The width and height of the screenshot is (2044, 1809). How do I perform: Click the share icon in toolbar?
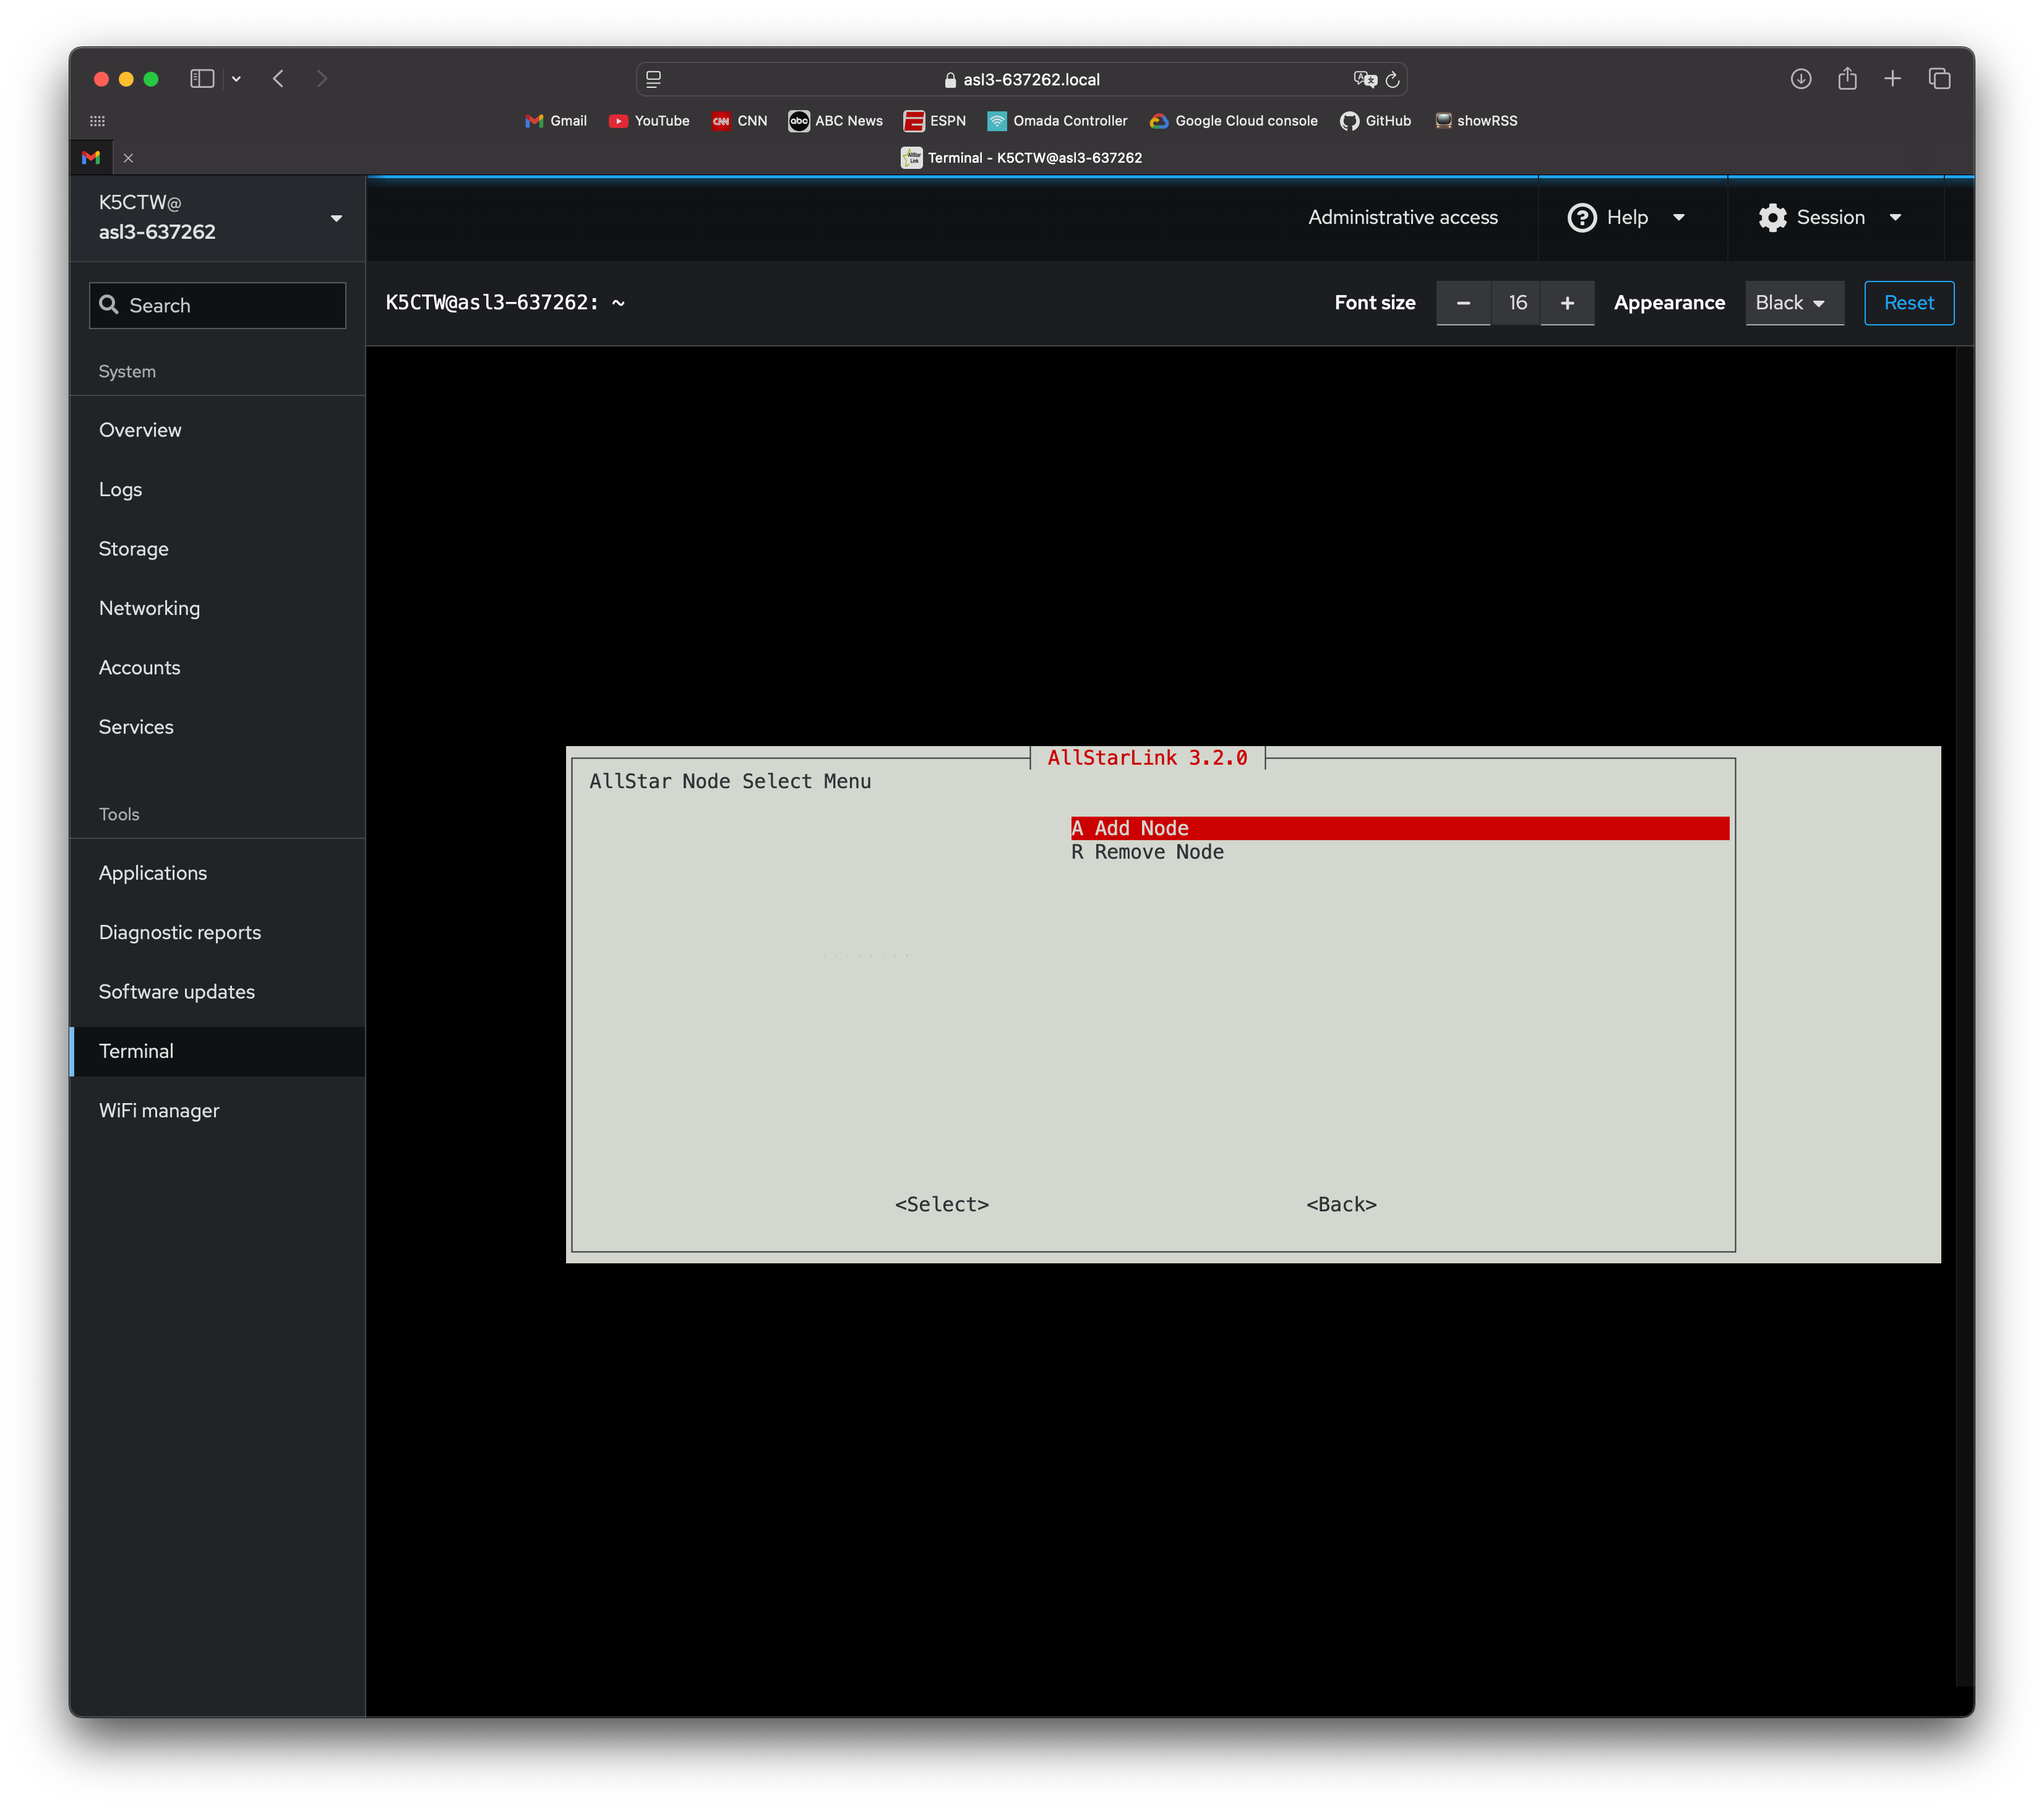click(x=1846, y=78)
